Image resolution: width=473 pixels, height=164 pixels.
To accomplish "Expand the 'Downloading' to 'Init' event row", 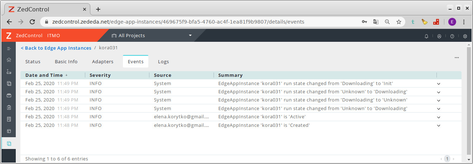I will (439, 84).
